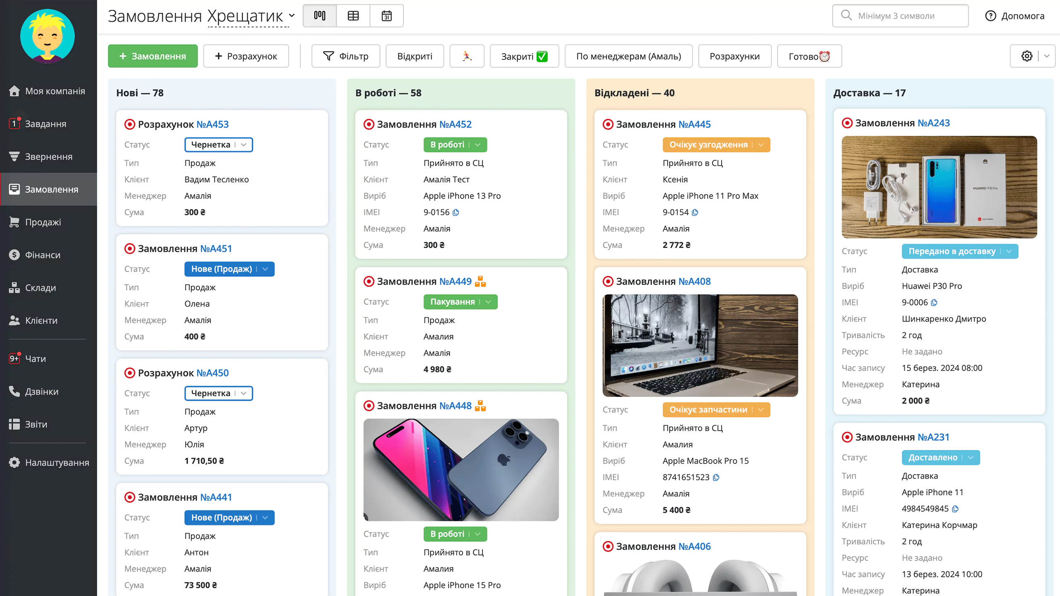
Task: Open Чернетка status dropdown on A450
Action: [219, 393]
